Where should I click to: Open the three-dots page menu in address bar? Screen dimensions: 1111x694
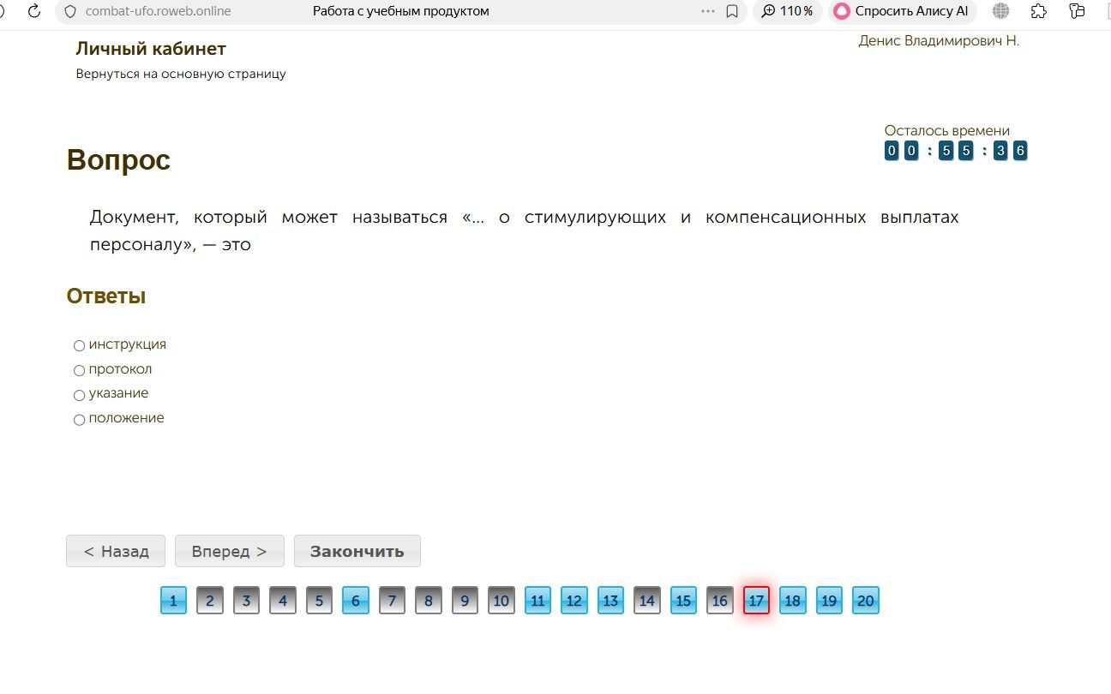click(x=707, y=11)
